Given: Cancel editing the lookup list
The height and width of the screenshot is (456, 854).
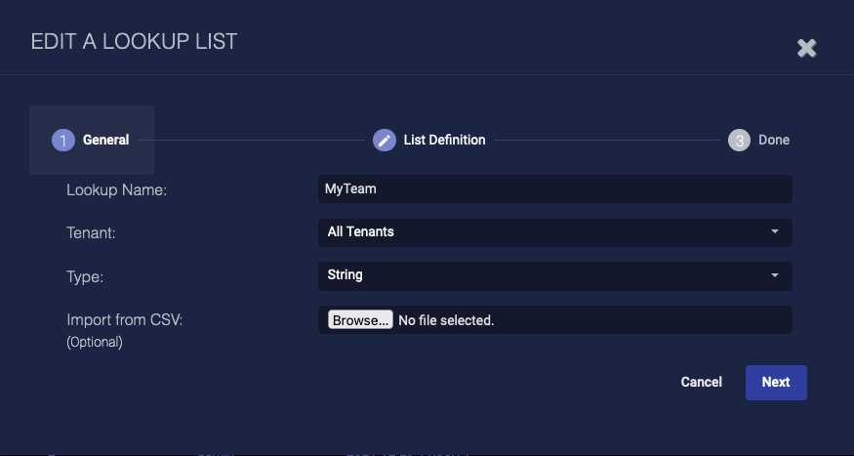Looking at the screenshot, I should [x=701, y=382].
